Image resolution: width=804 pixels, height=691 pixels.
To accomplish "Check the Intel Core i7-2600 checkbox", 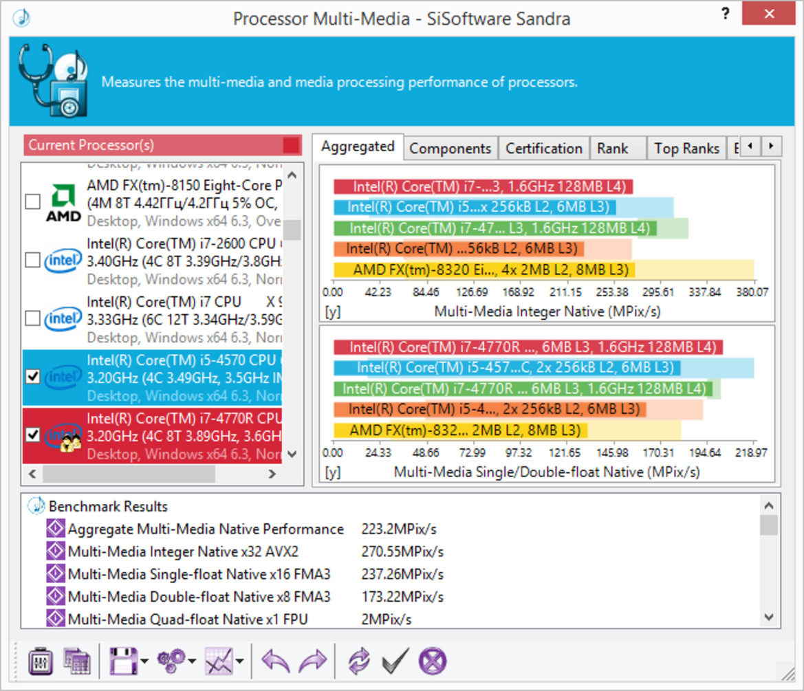I will (33, 260).
